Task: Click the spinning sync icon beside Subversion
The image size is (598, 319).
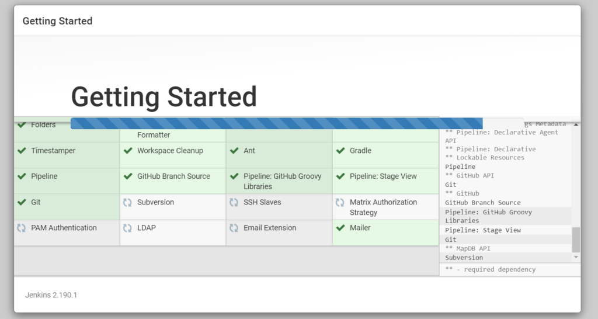Action: coord(127,202)
